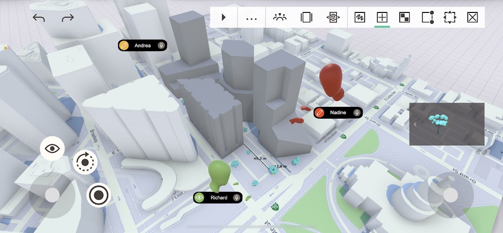Select the scribble sketch tool
Image resolution: width=503 pixels, height=233 pixels.
(x=360, y=17)
